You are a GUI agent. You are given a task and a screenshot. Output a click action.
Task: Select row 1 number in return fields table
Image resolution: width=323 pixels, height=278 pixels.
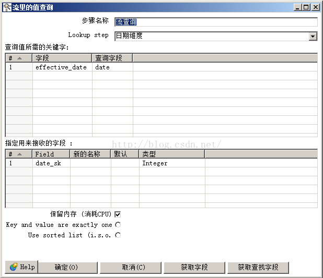click(x=19, y=163)
